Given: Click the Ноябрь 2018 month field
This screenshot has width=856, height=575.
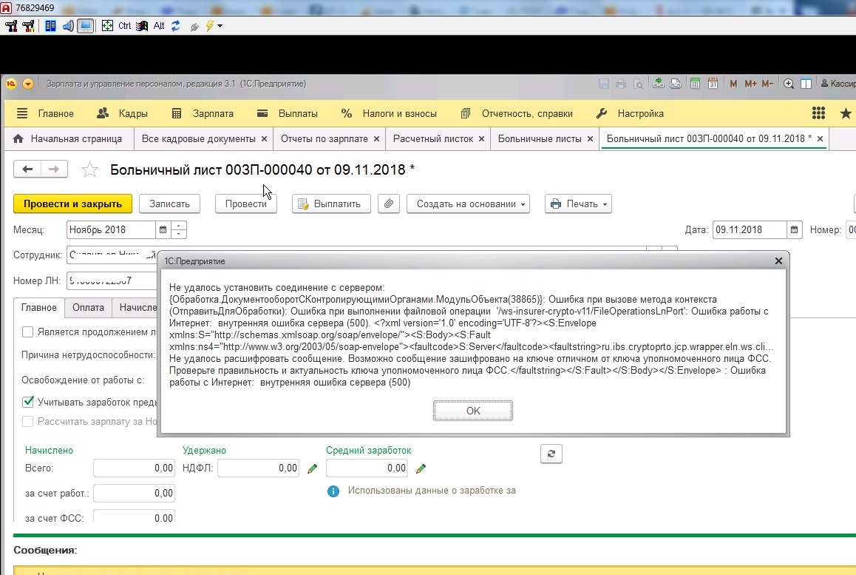Looking at the screenshot, I should click(x=112, y=230).
